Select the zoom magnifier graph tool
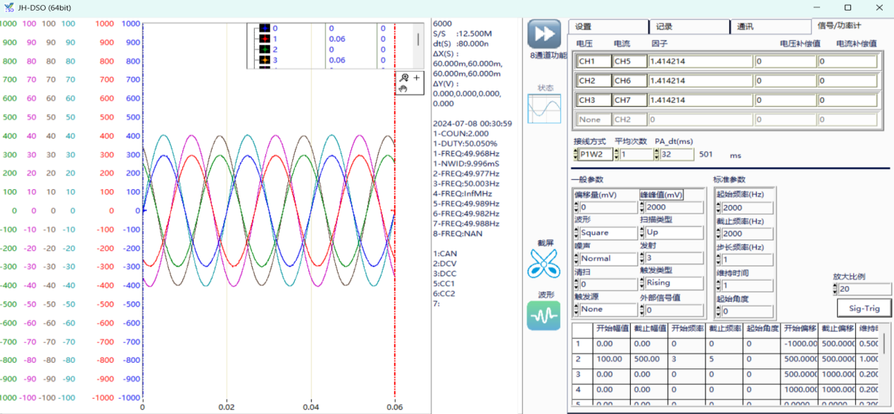The height and width of the screenshot is (414, 894). 404,78
